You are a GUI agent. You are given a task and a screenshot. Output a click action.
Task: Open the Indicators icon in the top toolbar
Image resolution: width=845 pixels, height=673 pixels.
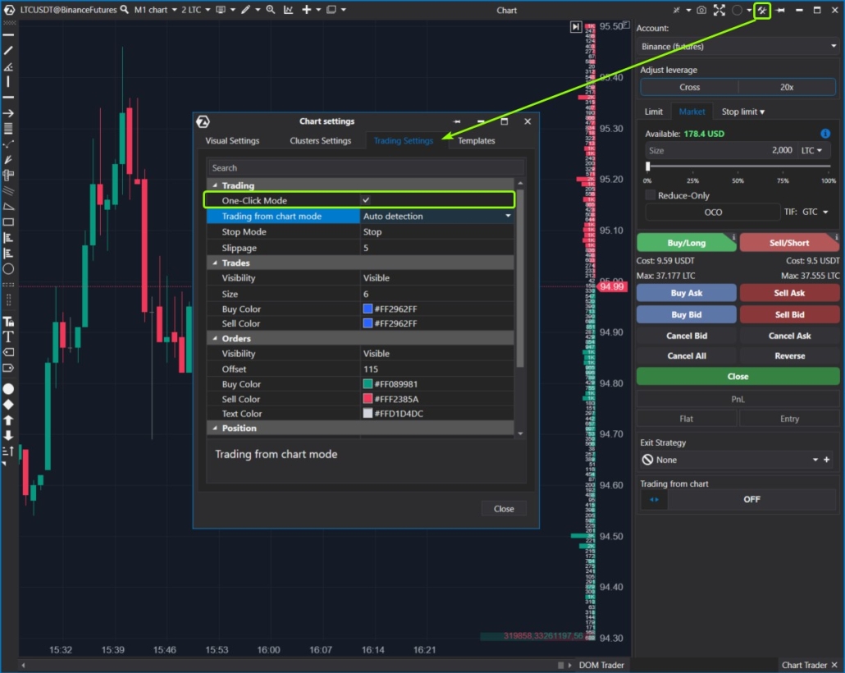tap(290, 9)
